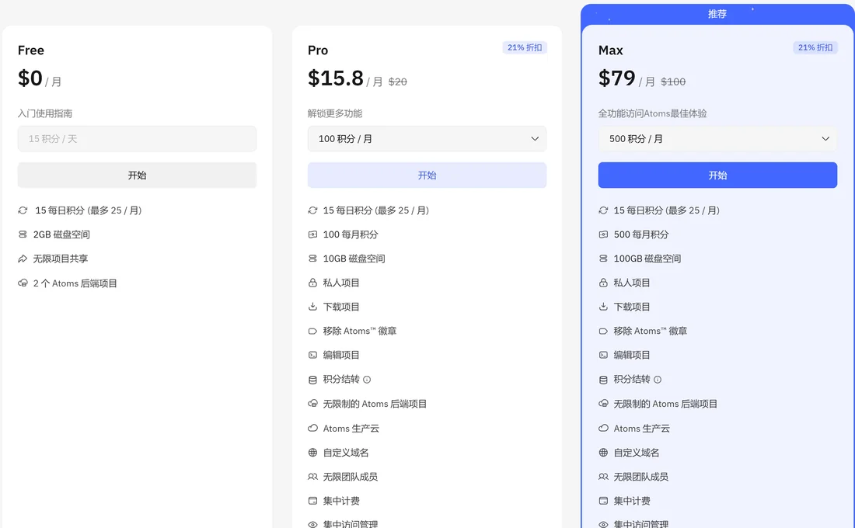
Task: Click the download icon for Max 下载项目
Action: (603, 307)
